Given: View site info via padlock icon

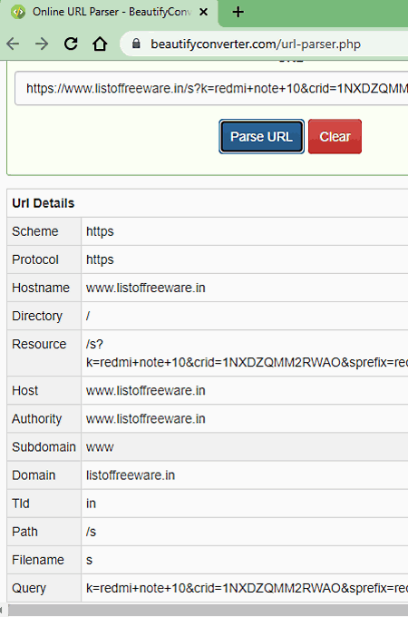Looking at the screenshot, I should point(136,44).
